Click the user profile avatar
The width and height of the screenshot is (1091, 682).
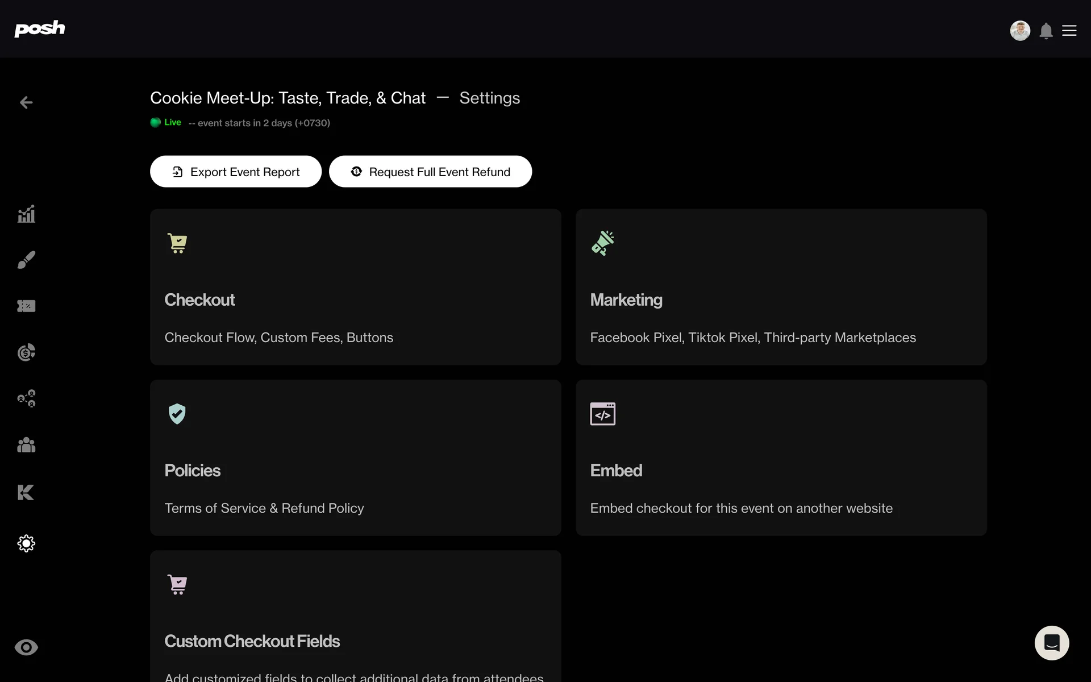pyautogui.click(x=1020, y=31)
